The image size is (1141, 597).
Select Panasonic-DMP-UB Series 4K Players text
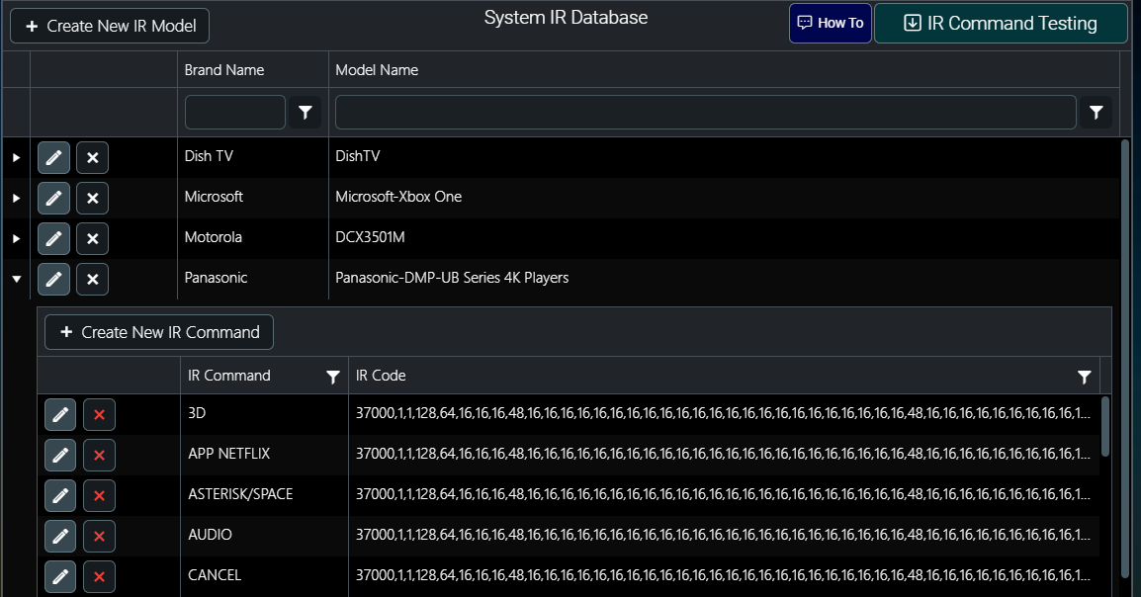click(x=452, y=279)
